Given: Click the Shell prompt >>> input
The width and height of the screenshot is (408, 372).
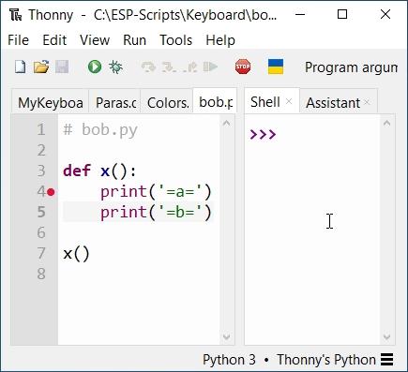Looking at the screenshot, I should tap(264, 135).
